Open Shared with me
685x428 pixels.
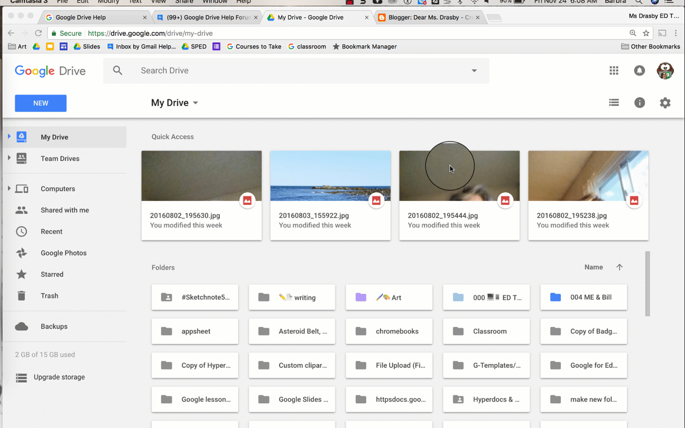click(64, 210)
